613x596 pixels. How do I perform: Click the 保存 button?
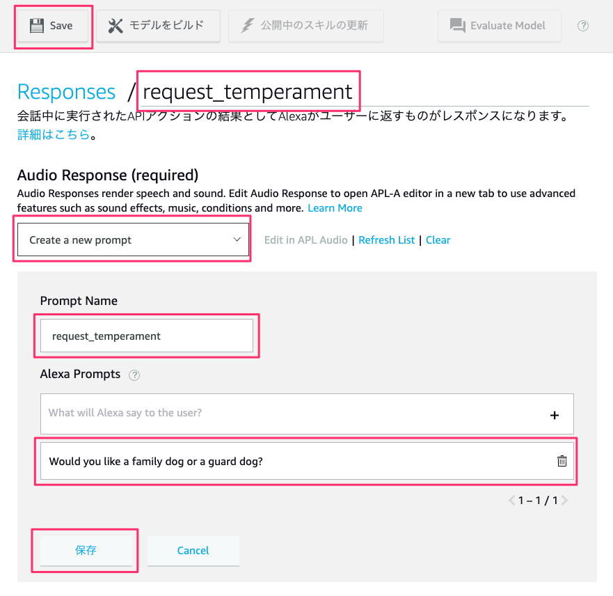pos(86,551)
